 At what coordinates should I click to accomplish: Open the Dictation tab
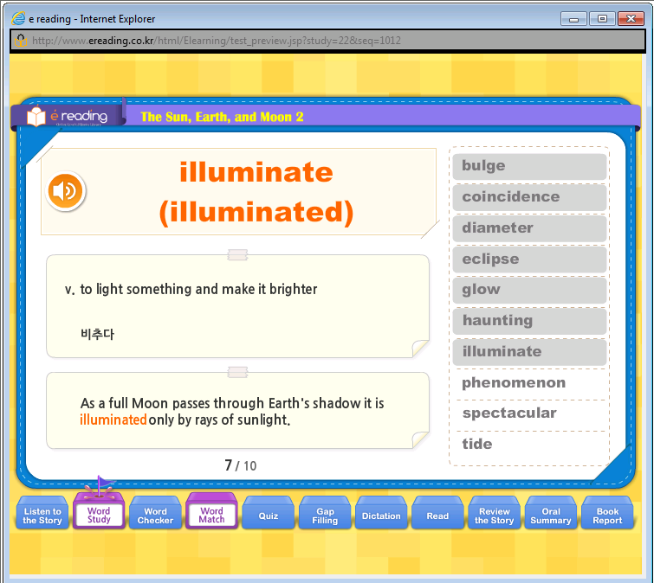381,514
